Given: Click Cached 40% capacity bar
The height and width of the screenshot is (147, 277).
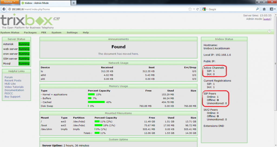Looking at the screenshot, I should [96, 102].
